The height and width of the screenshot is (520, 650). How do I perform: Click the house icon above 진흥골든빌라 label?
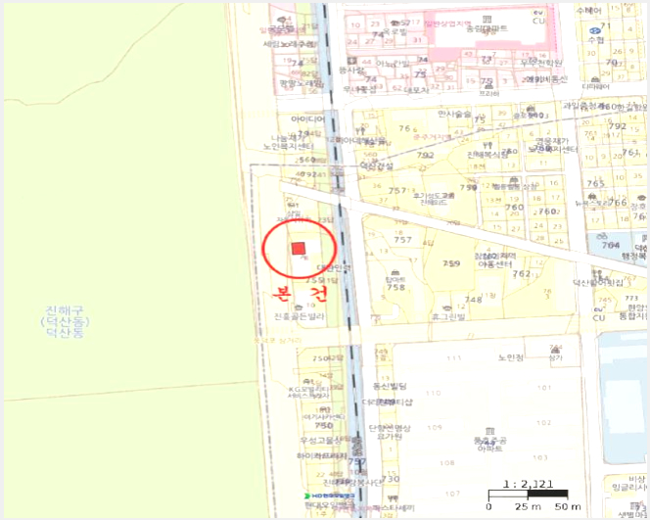click(x=299, y=307)
